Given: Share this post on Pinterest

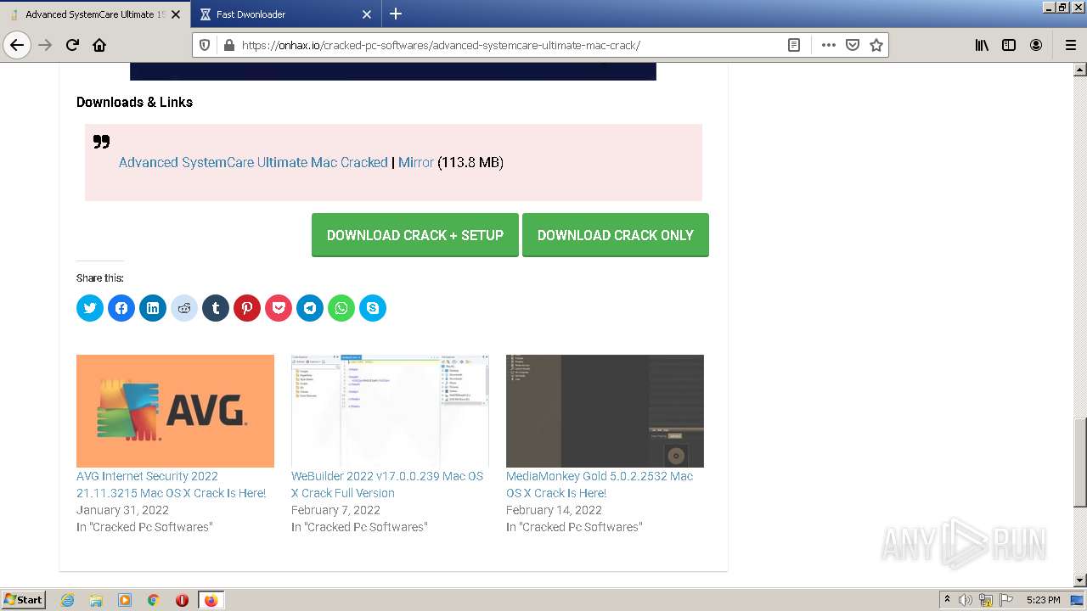Looking at the screenshot, I should pos(247,308).
